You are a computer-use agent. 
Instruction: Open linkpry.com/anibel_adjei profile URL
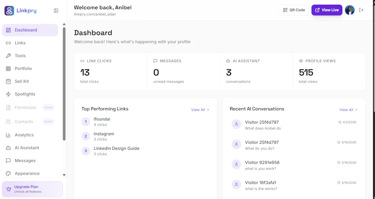click(95, 15)
